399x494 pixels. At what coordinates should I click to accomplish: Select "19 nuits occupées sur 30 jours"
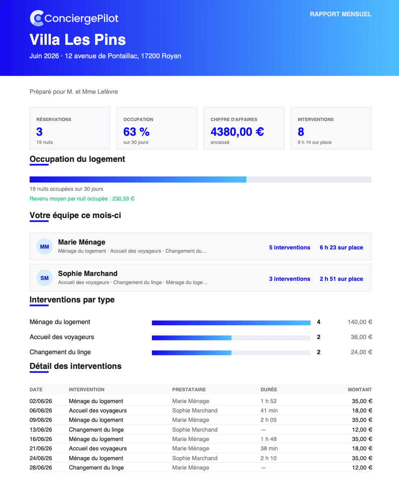[x=66, y=189]
